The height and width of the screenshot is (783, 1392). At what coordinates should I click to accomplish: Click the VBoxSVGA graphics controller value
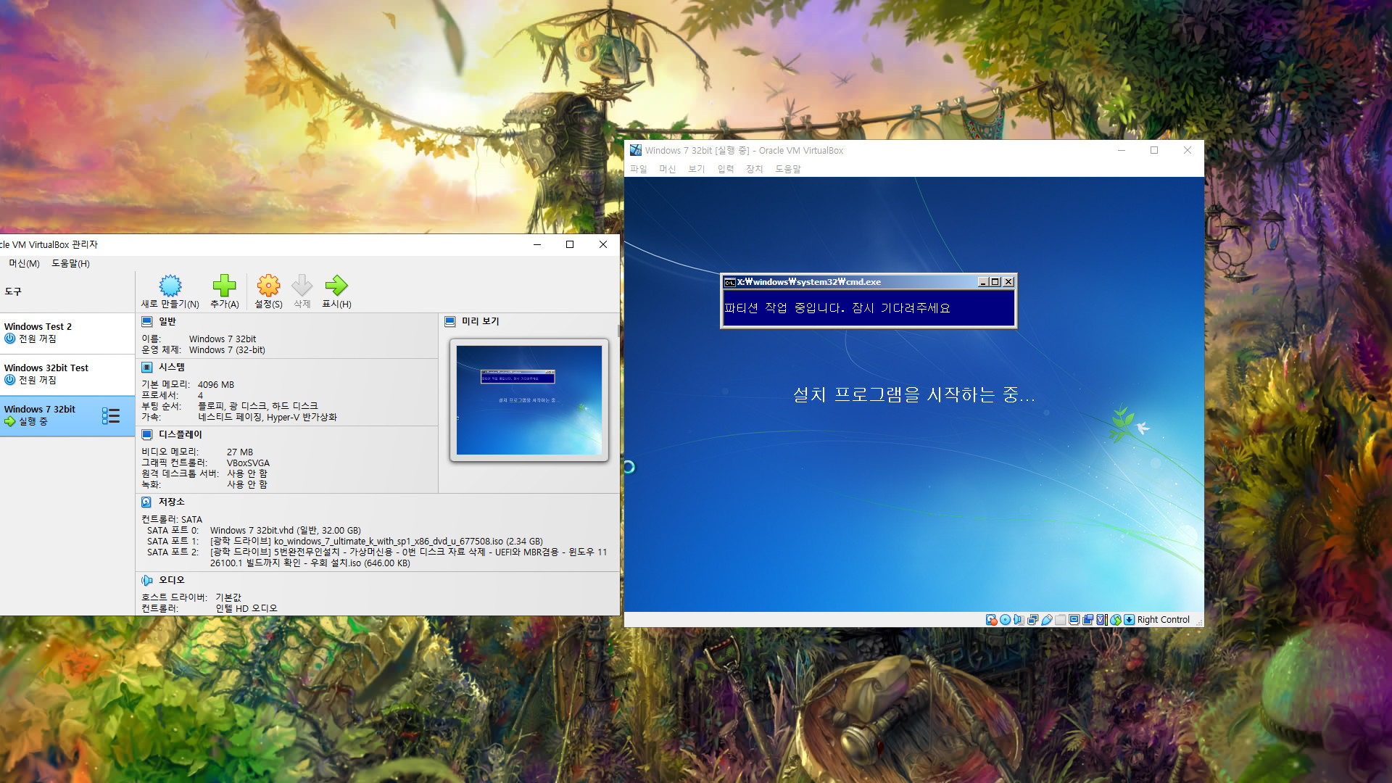click(248, 463)
